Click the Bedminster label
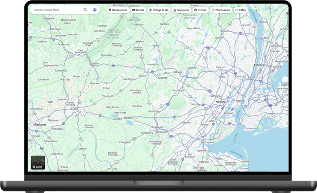Image resolution: width=317 pixels, height=193 pixels. click(154, 111)
